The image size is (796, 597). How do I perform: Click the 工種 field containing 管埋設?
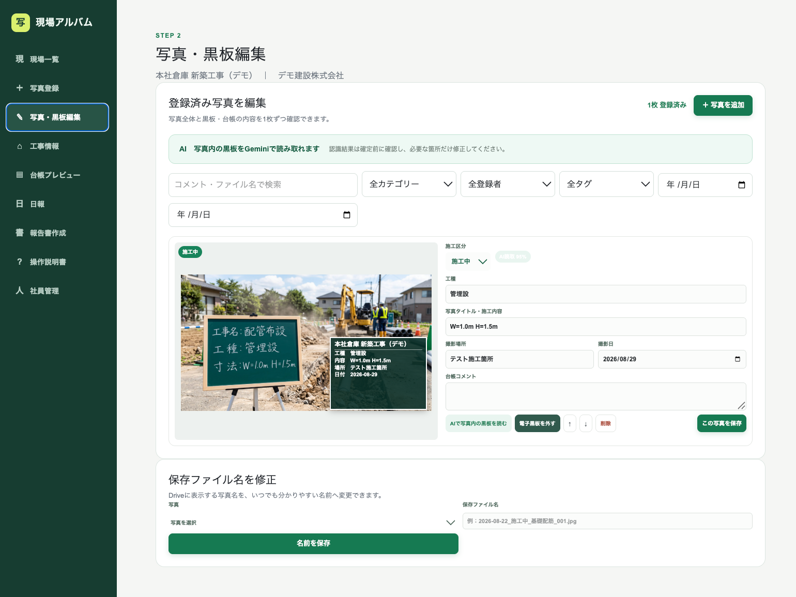(595, 294)
